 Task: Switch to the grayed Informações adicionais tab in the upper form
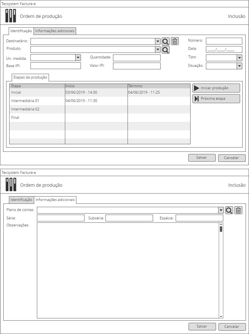[x=55, y=31]
